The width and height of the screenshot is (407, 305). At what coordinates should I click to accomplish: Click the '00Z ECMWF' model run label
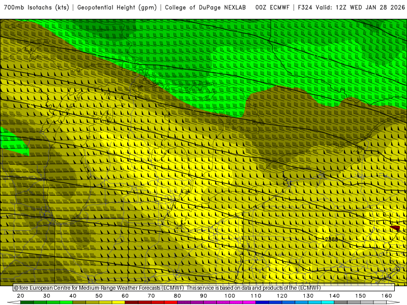click(x=272, y=8)
